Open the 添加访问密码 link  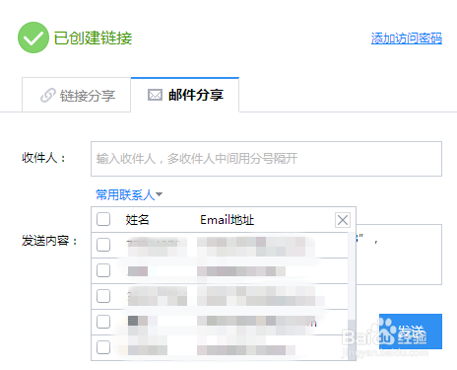tap(407, 38)
